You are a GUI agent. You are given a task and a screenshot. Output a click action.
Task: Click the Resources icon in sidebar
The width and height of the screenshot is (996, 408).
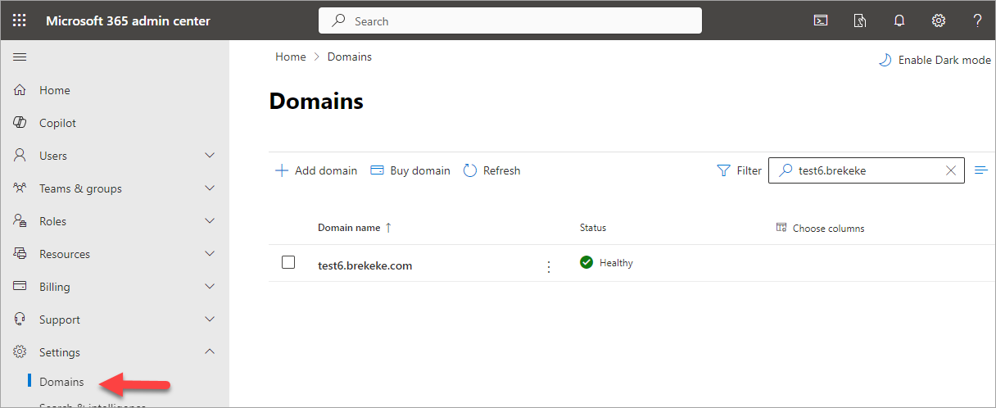tap(20, 254)
